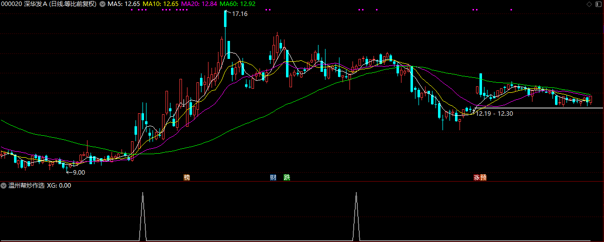Select the green MA60 indicator label
Viewport: 604px width, 242px height.
click(237, 4)
